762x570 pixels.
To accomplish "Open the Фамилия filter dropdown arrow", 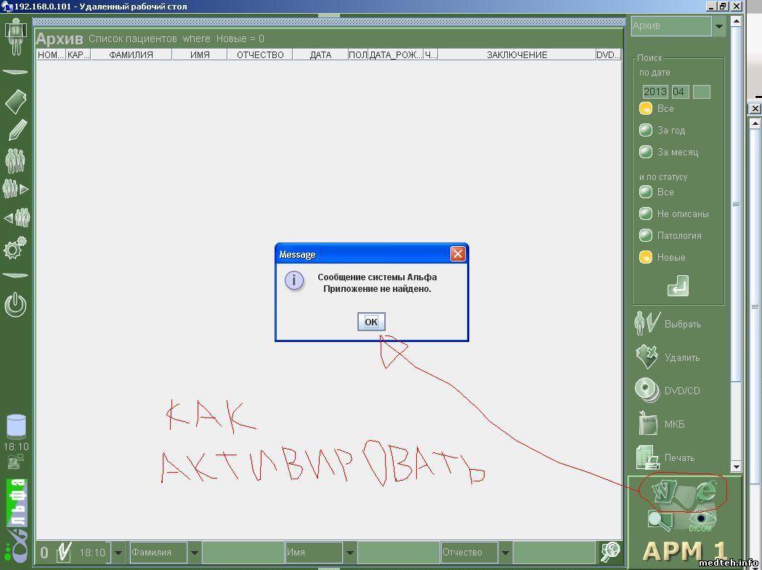I will tap(195, 553).
